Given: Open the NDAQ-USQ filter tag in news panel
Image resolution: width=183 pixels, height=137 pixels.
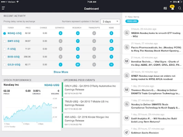Looking at the screenshot, I should click(x=132, y=21).
